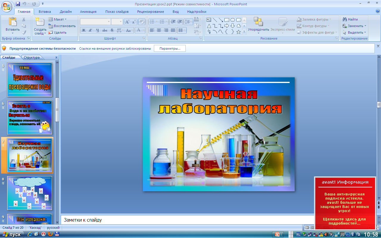This screenshot has width=381, height=238.
Task: Align text right in paragraph group
Action: coord(166,30)
